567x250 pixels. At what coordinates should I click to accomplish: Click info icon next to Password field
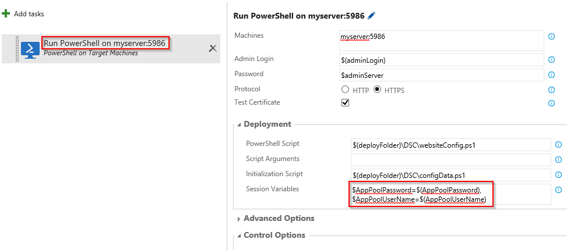[x=551, y=75]
